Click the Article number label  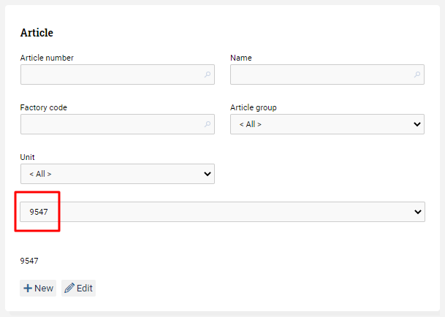point(47,58)
